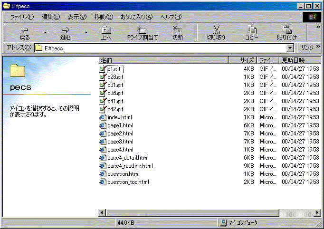Select the page4_detail.html file icon
The image size is (324, 229).
coord(103,157)
